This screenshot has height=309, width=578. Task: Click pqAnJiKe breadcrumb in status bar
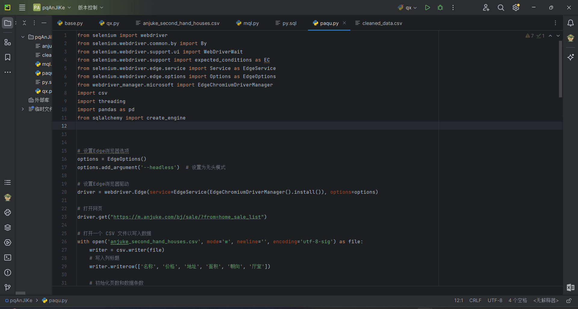point(19,300)
